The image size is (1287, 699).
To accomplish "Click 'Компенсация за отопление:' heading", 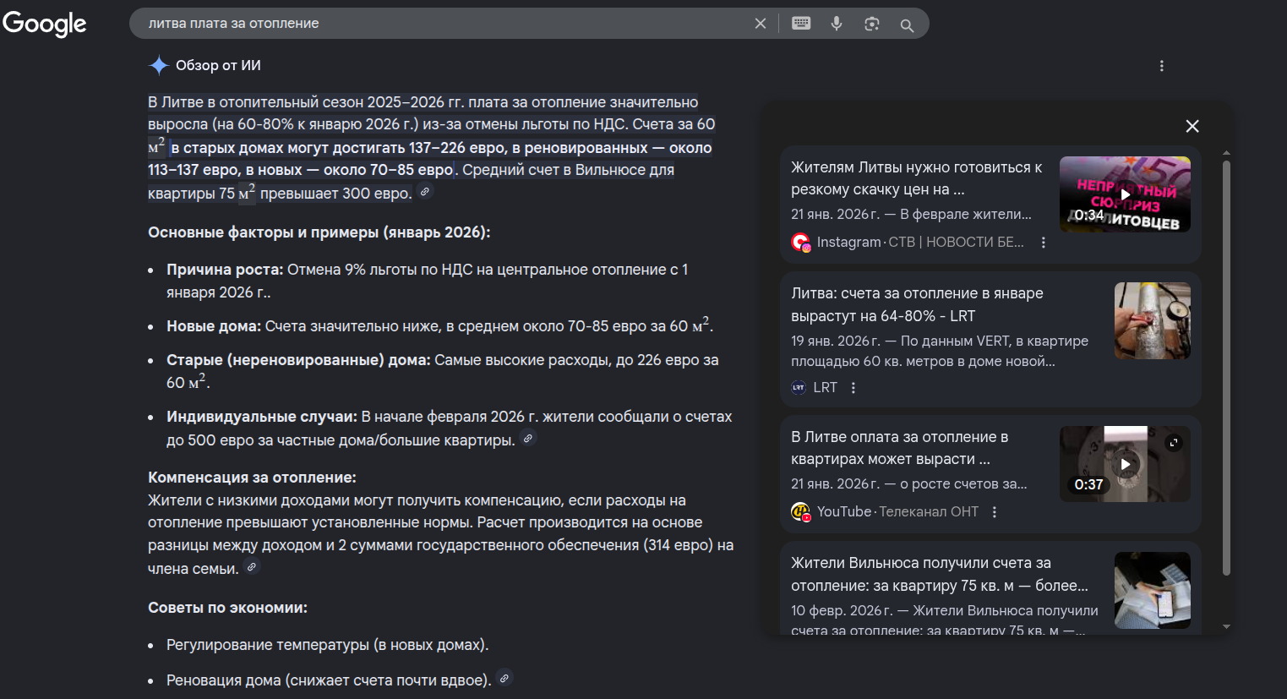I will click(252, 478).
